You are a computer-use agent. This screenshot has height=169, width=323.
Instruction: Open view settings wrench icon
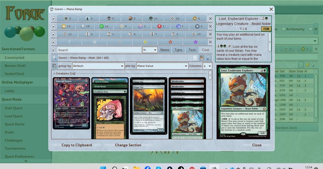(208, 58)
